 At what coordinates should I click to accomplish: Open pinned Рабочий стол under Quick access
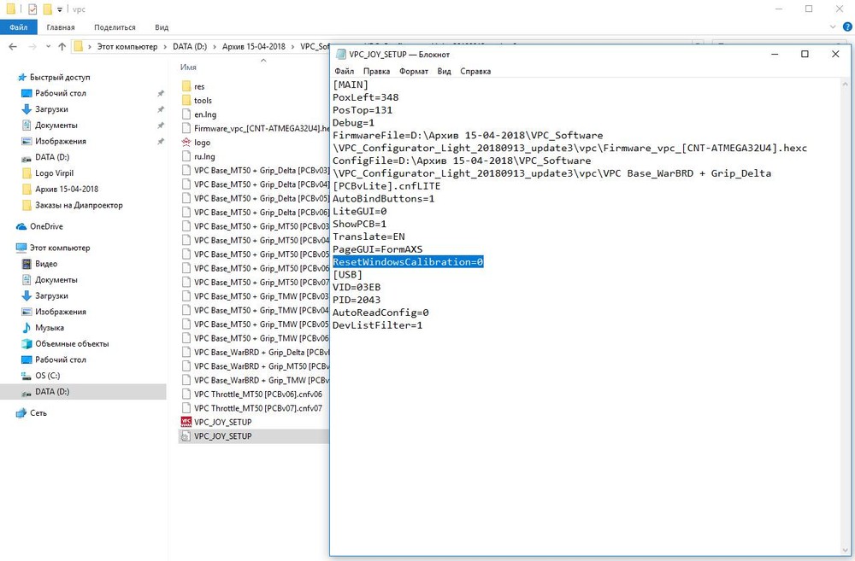tap(61, 93)
